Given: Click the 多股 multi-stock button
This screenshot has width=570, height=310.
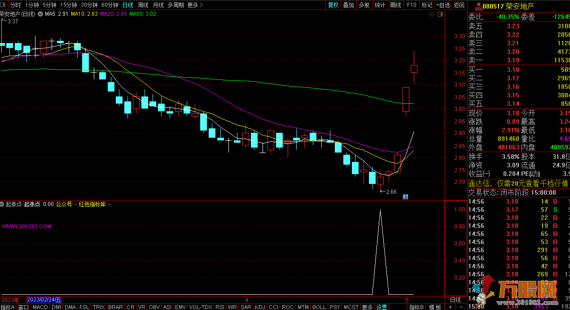Looking at the screenshot, I should [364, 5].
